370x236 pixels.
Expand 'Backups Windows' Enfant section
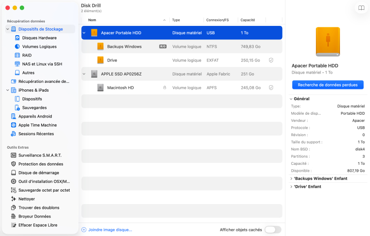[291, 179]
